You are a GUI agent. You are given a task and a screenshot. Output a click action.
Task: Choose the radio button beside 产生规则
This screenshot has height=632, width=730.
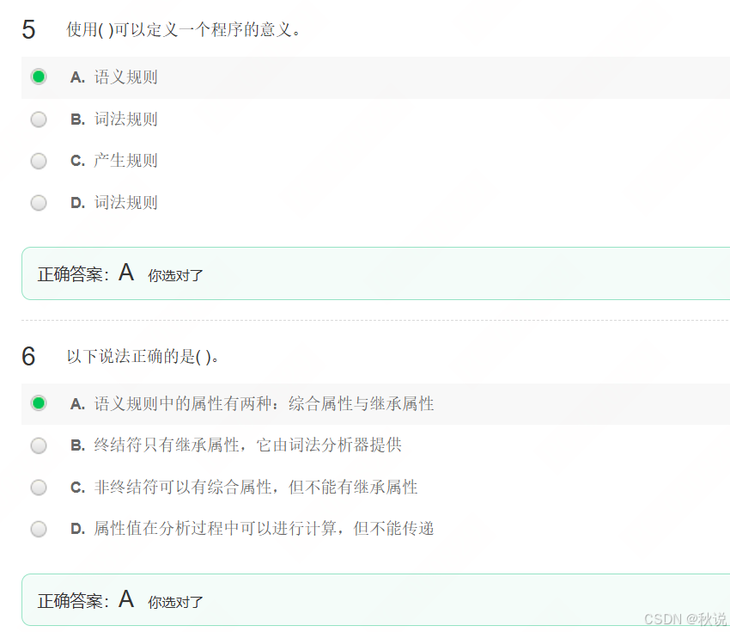[39, 162]
